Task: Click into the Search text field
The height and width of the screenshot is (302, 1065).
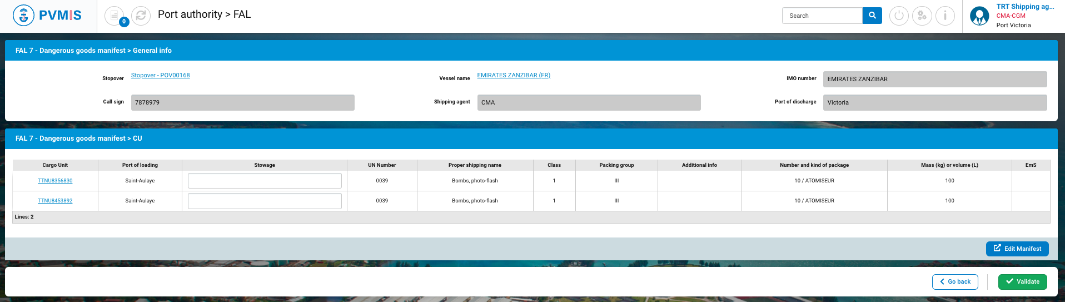Action: tap(822, 16)
